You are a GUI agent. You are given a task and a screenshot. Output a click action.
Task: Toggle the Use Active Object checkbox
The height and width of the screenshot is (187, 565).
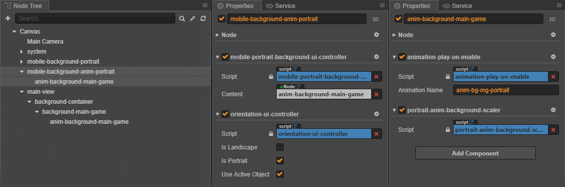[280, 174]
